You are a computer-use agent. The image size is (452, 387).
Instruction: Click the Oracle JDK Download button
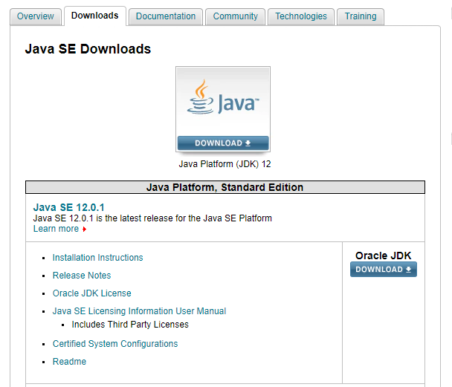[x=384, y=269]
